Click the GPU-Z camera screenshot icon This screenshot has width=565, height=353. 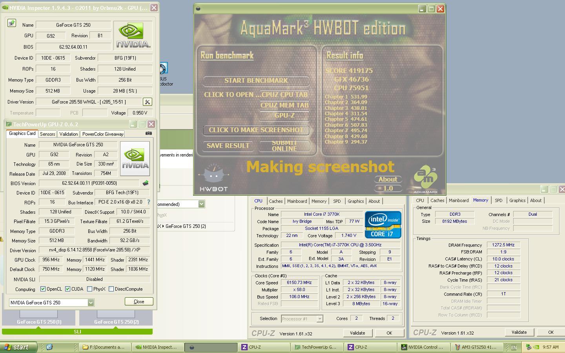point(148,133)
